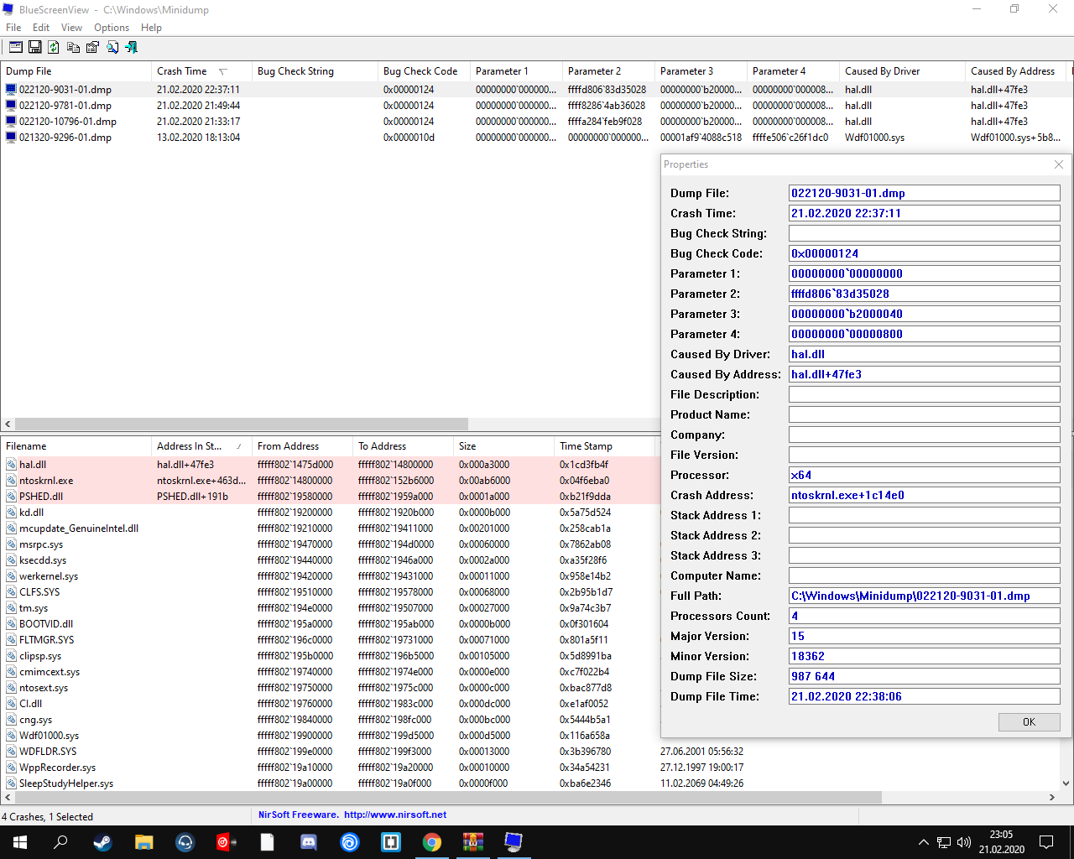Refresh the crash list with the toolbar icon

tap(54, 47)
